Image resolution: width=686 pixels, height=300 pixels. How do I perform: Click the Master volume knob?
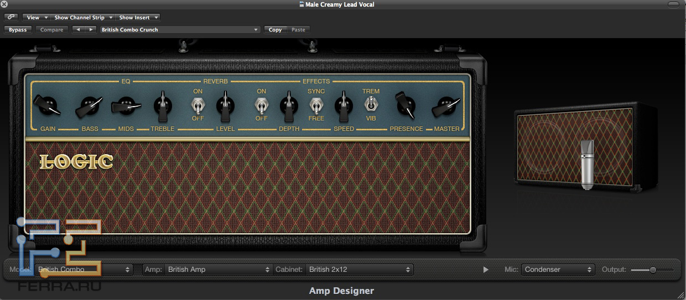[x=446, y=105]
